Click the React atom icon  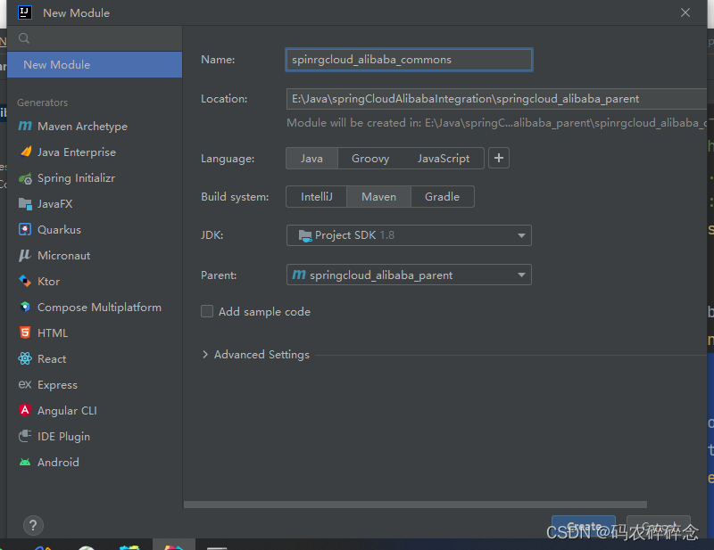pyautogui.click(x=25, y=358)
